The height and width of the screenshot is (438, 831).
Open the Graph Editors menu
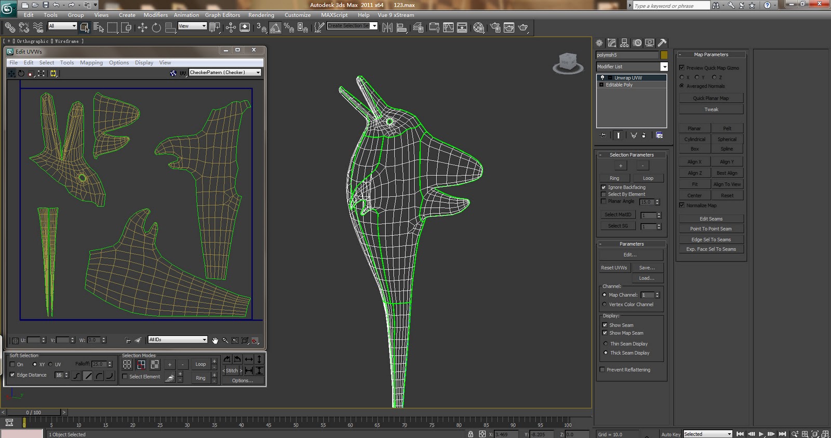pos(222,15)
